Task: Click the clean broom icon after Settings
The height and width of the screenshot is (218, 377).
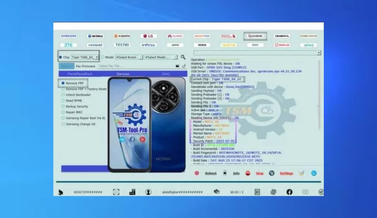Action: 302,173
